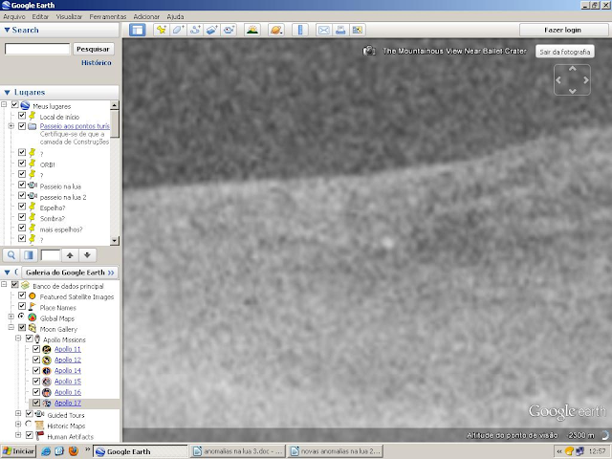Uncheck Apollo 11 layer
The image size is (612, 459).
(x=36, y=349)
